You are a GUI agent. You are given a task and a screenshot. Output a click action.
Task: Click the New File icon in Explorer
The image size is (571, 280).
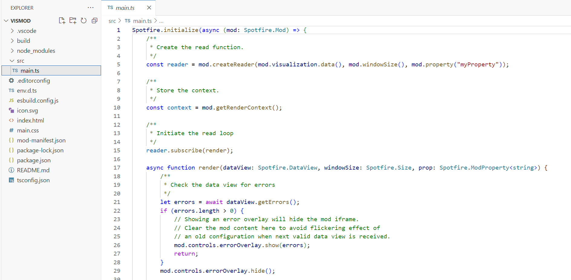(62, 21)
